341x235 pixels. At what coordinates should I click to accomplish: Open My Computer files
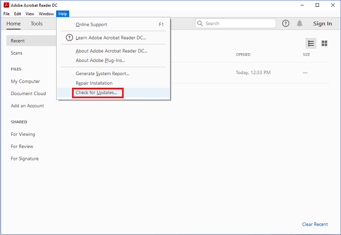[26, 81]
